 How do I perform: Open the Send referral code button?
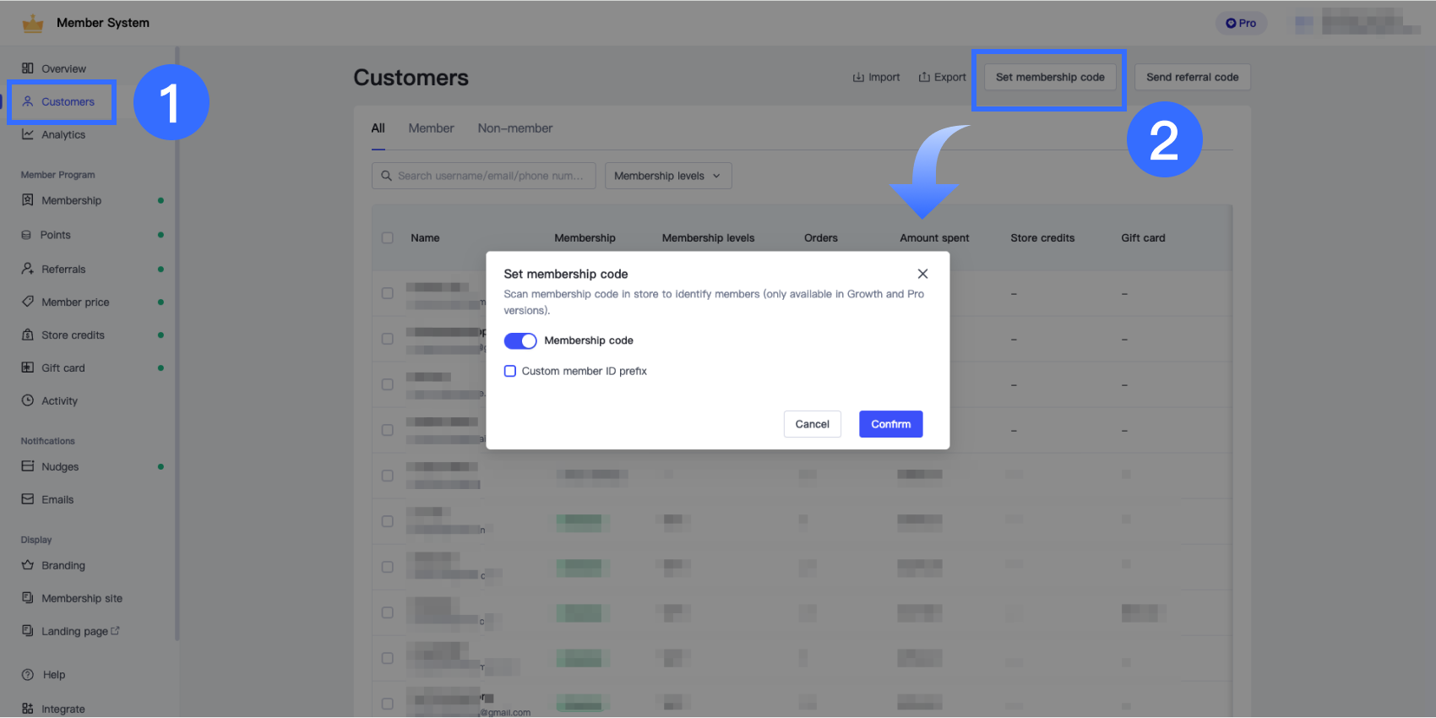tap(1192, 77)
